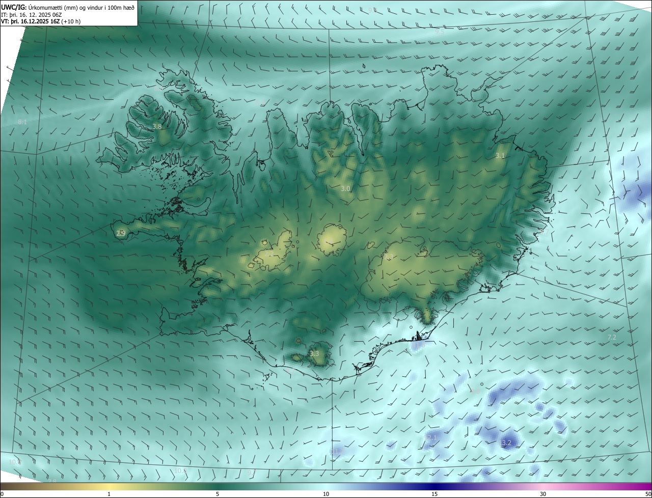
Task: Click the 7.2 value over the sea
Action: (x=612, y=338)
